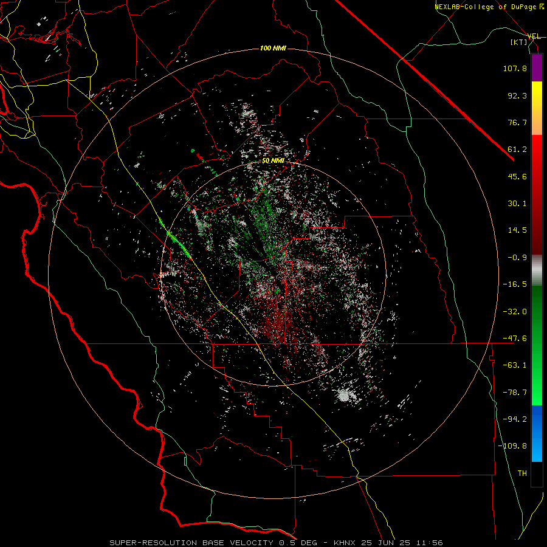Click the KHNX radar site identifier in the caption
Image resolution: width=547 pixels, height=547 pixels.
click(345, 543)
